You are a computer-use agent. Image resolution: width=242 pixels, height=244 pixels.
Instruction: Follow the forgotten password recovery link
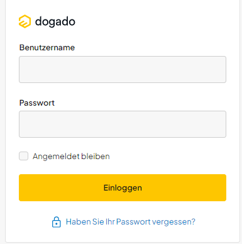click(x=131, y=222)
